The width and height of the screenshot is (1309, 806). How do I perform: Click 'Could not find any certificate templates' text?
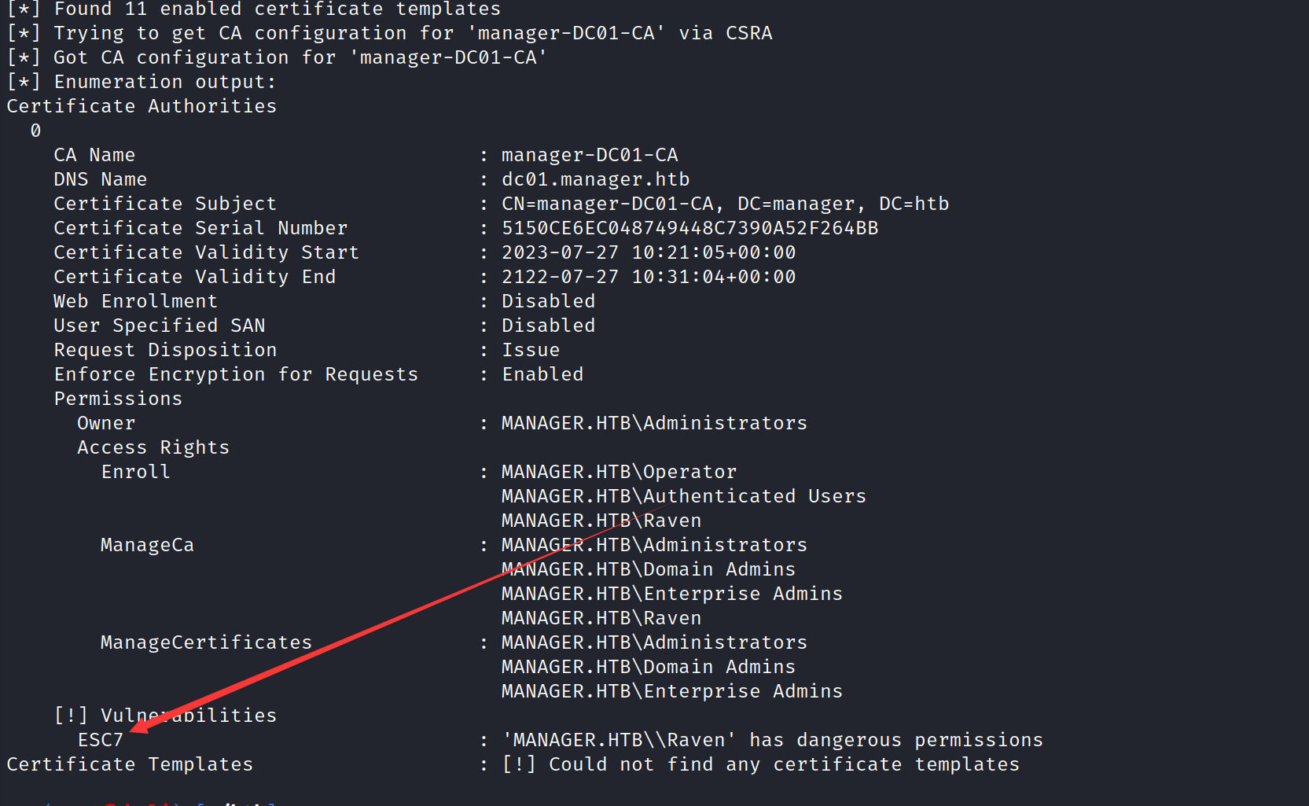(784, 764)
